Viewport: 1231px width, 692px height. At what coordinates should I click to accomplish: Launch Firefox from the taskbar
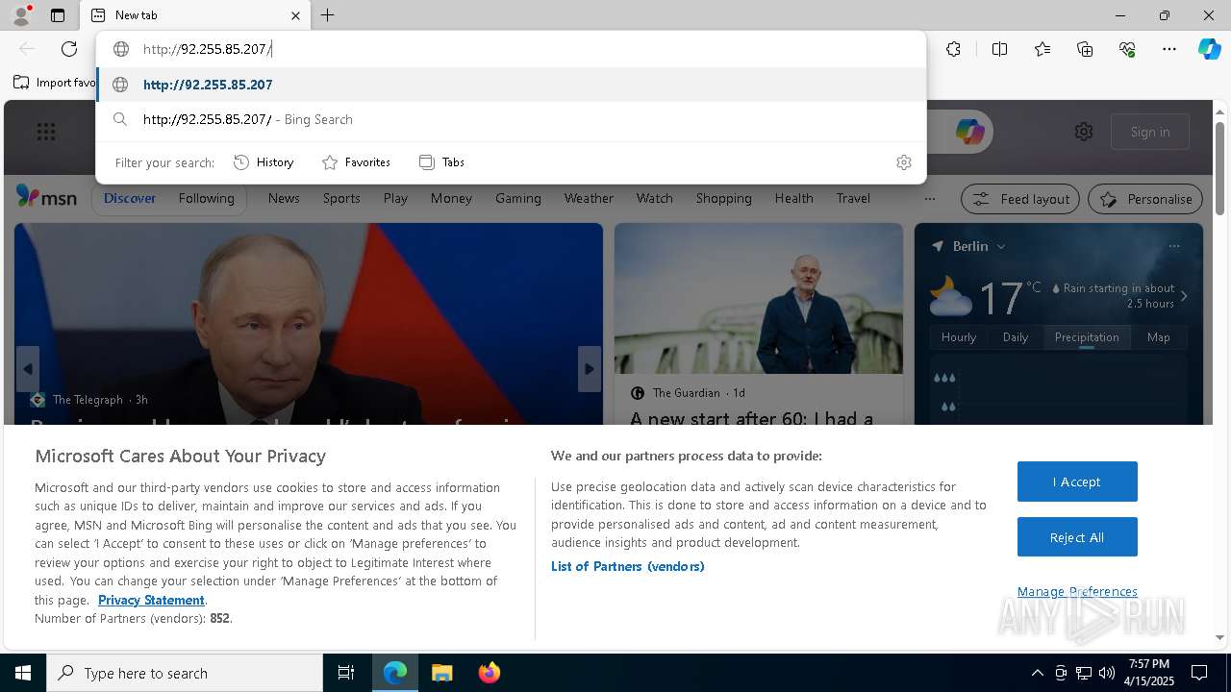pyautogui.click(x=490, y=673)
